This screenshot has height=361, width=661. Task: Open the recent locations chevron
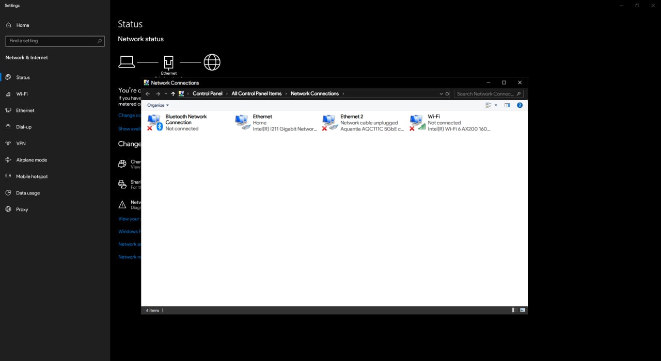pos(166,94)
